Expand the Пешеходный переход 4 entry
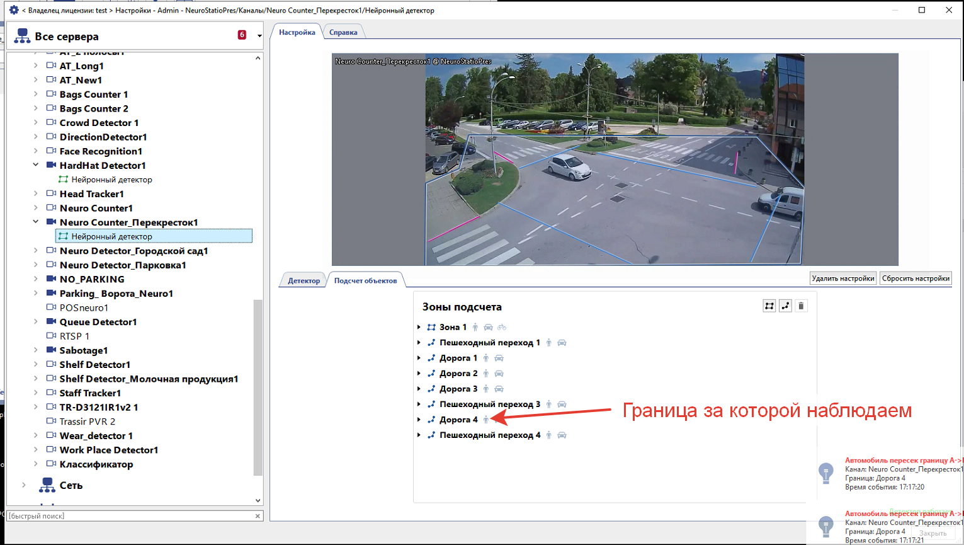 tap(419, 435)
